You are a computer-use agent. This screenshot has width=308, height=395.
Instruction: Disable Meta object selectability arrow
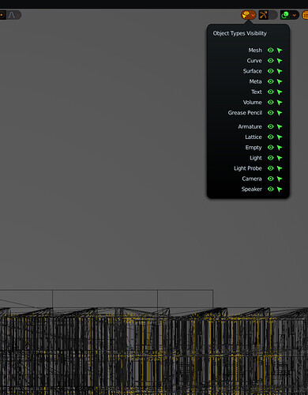[x=280, y=81]
